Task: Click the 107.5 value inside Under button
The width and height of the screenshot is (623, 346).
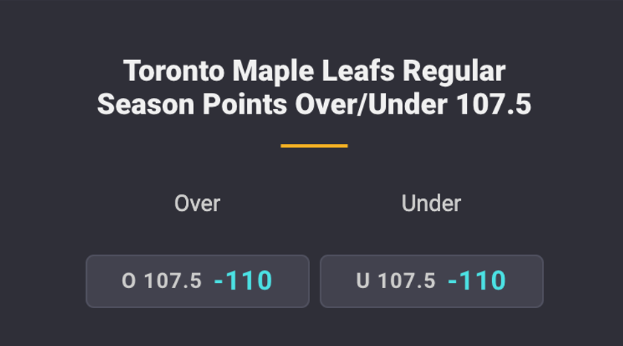Action: click(x=407, y=281)
